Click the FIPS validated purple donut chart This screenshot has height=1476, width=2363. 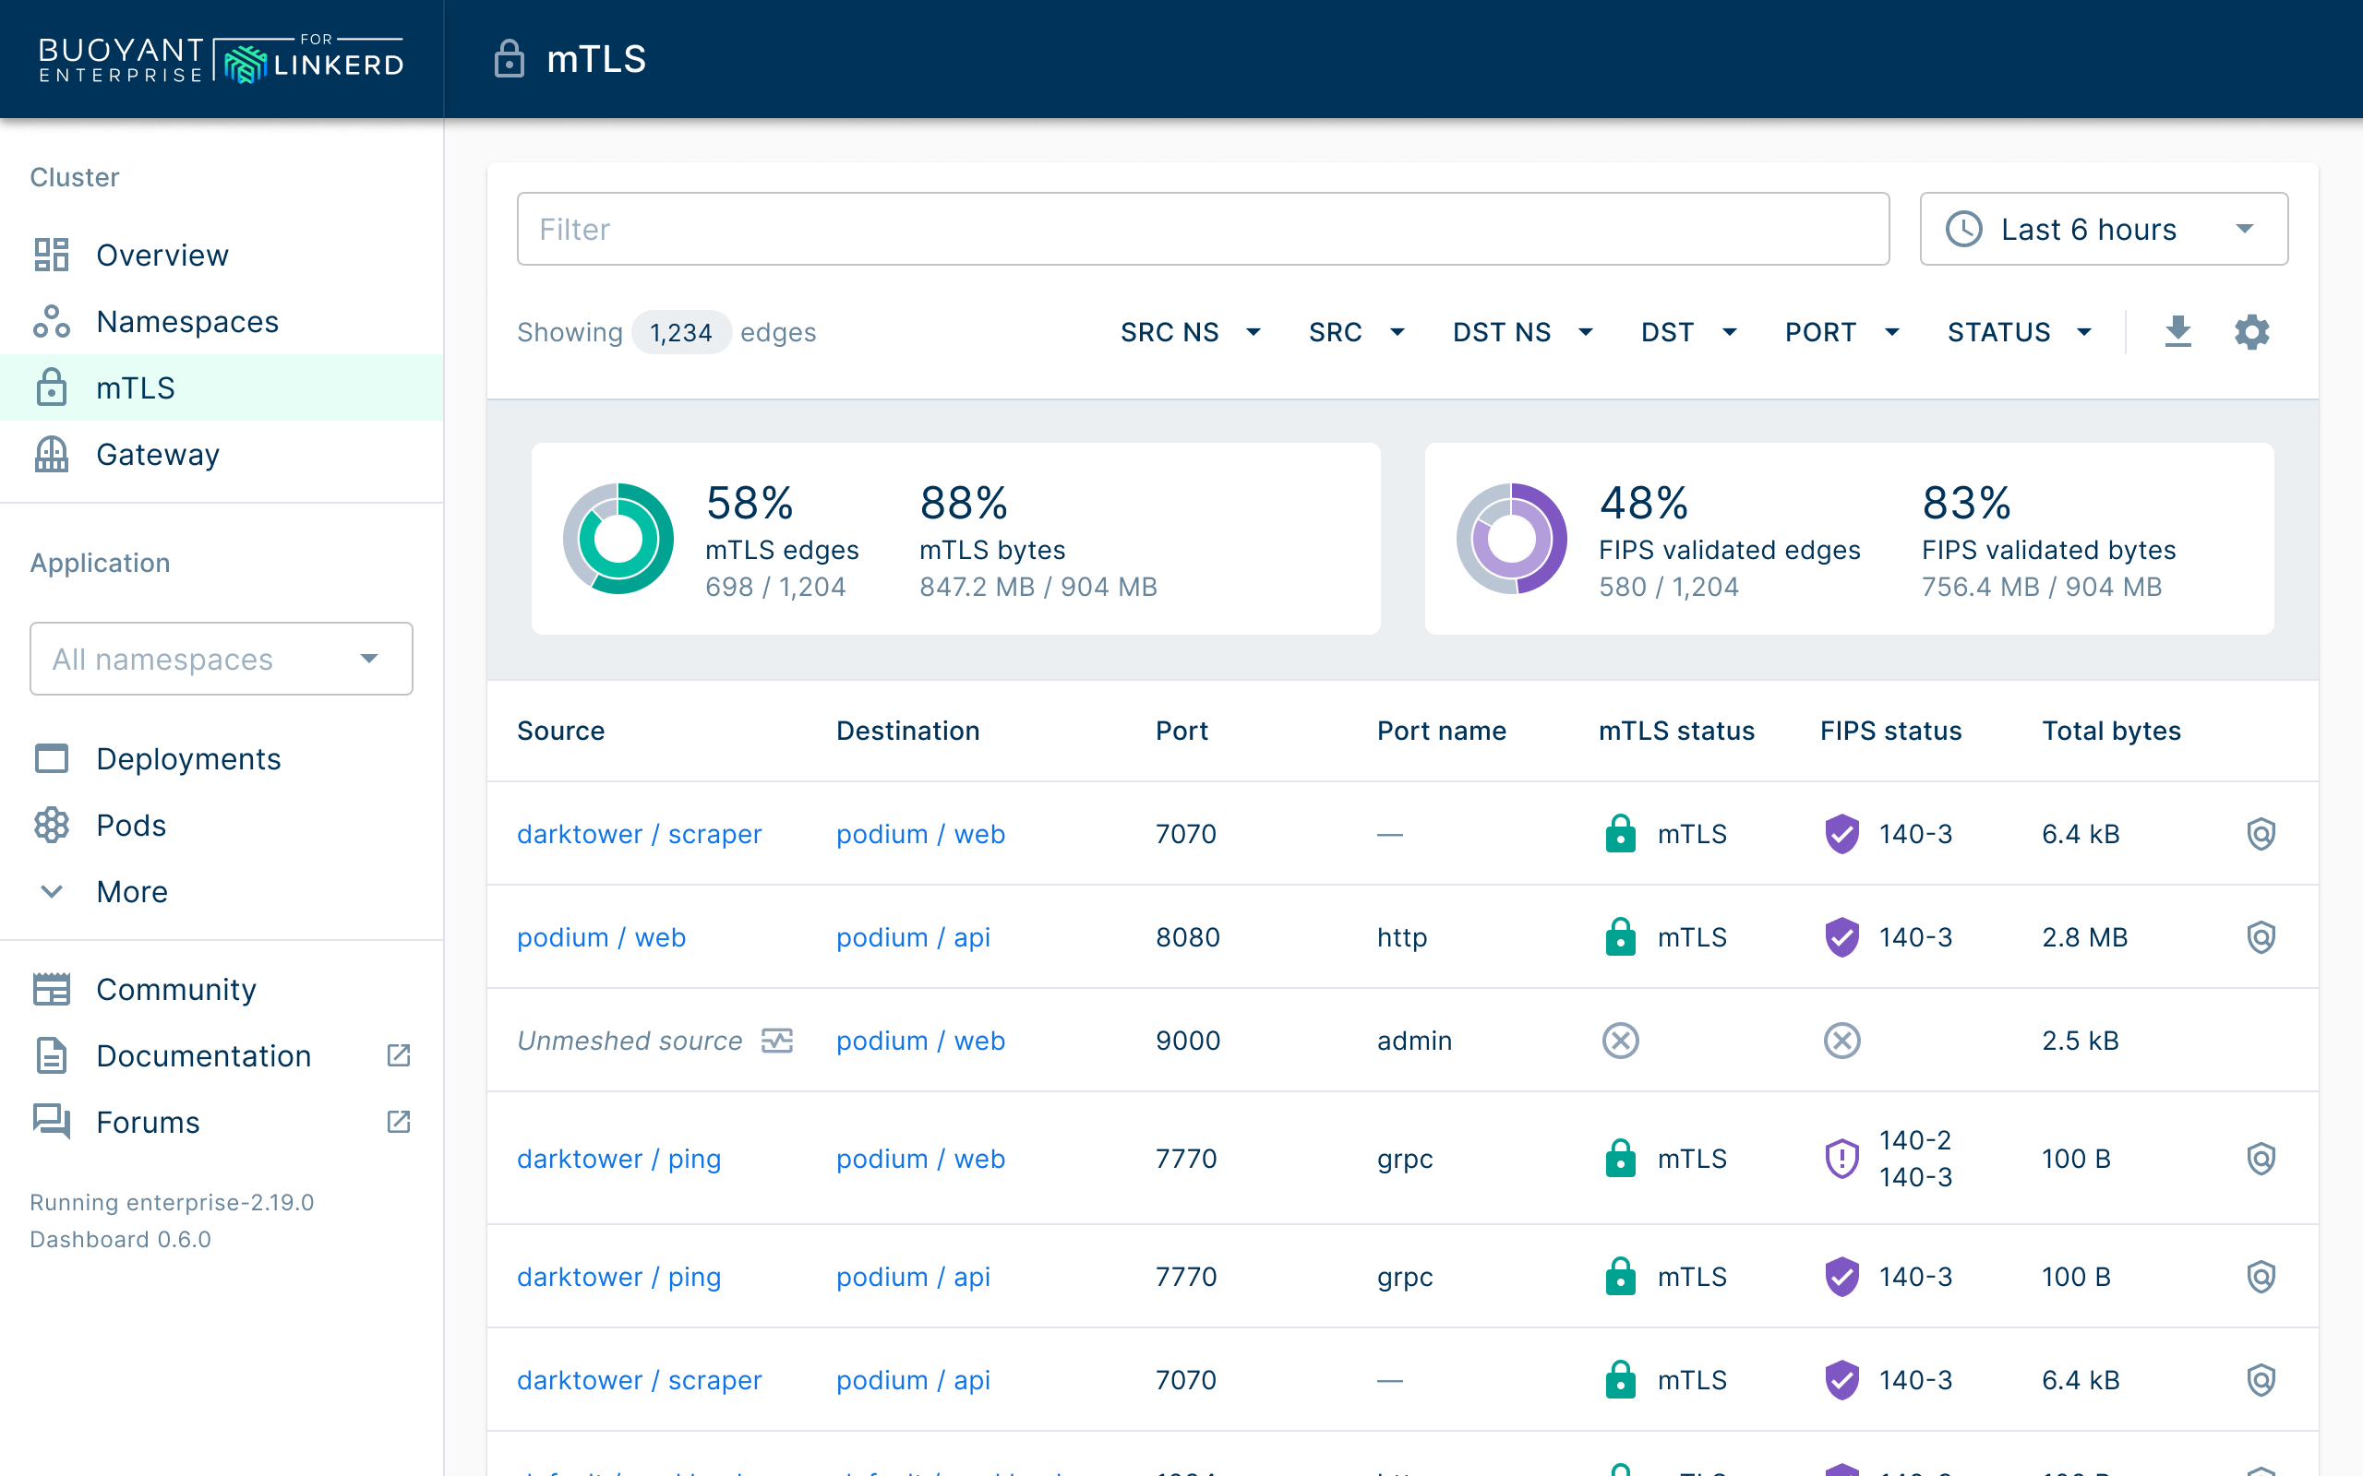[x=1512, y=539]
